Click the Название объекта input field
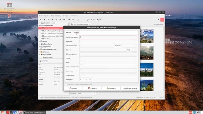 (108, 67)
